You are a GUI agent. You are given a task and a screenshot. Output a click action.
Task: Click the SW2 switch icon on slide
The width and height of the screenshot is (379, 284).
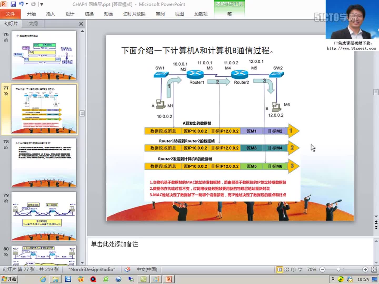(x=277, y=74)
